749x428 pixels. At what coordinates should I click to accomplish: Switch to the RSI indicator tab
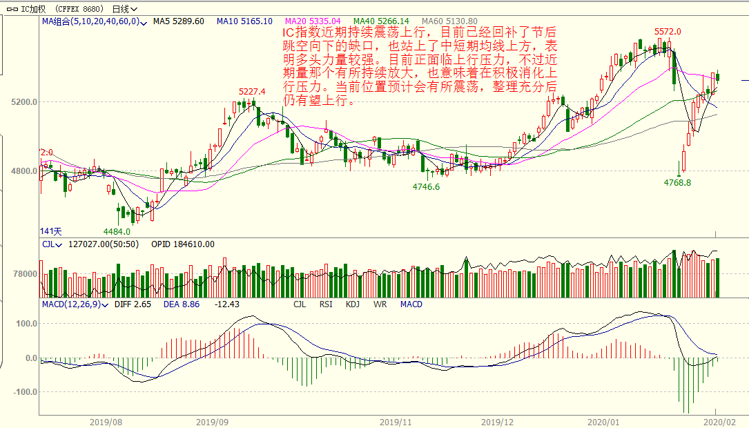coord(326,304)
